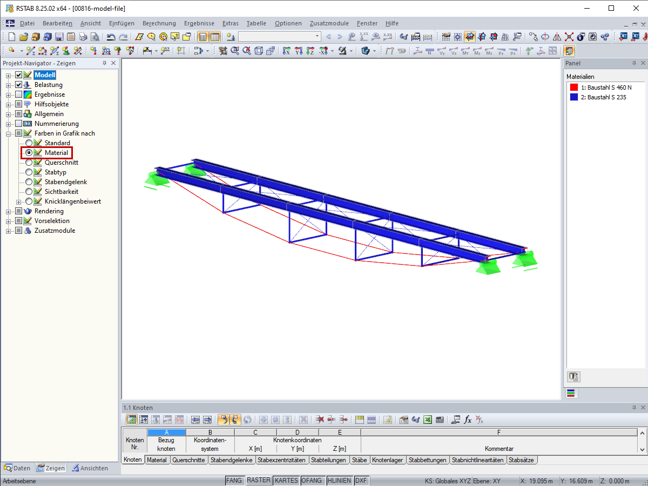
Task: Click the red X delete icon in top toolbar
Action: pyautogui.click(x=569, y=37)
